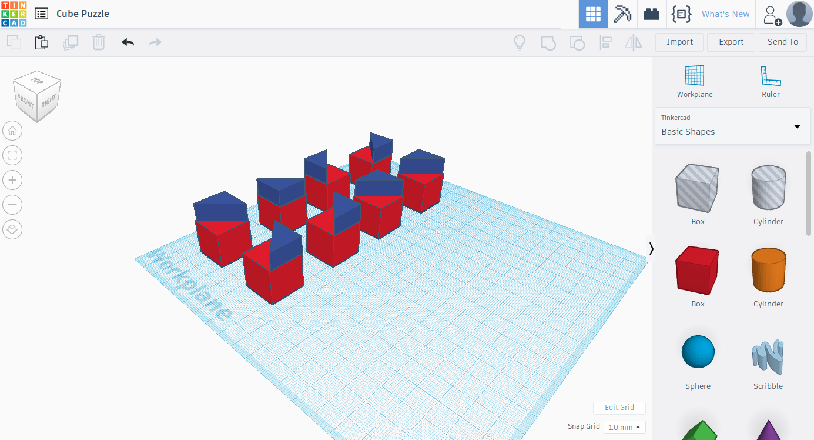Select the Workplane tool
814x440 pixels.
tap(695, 81)
